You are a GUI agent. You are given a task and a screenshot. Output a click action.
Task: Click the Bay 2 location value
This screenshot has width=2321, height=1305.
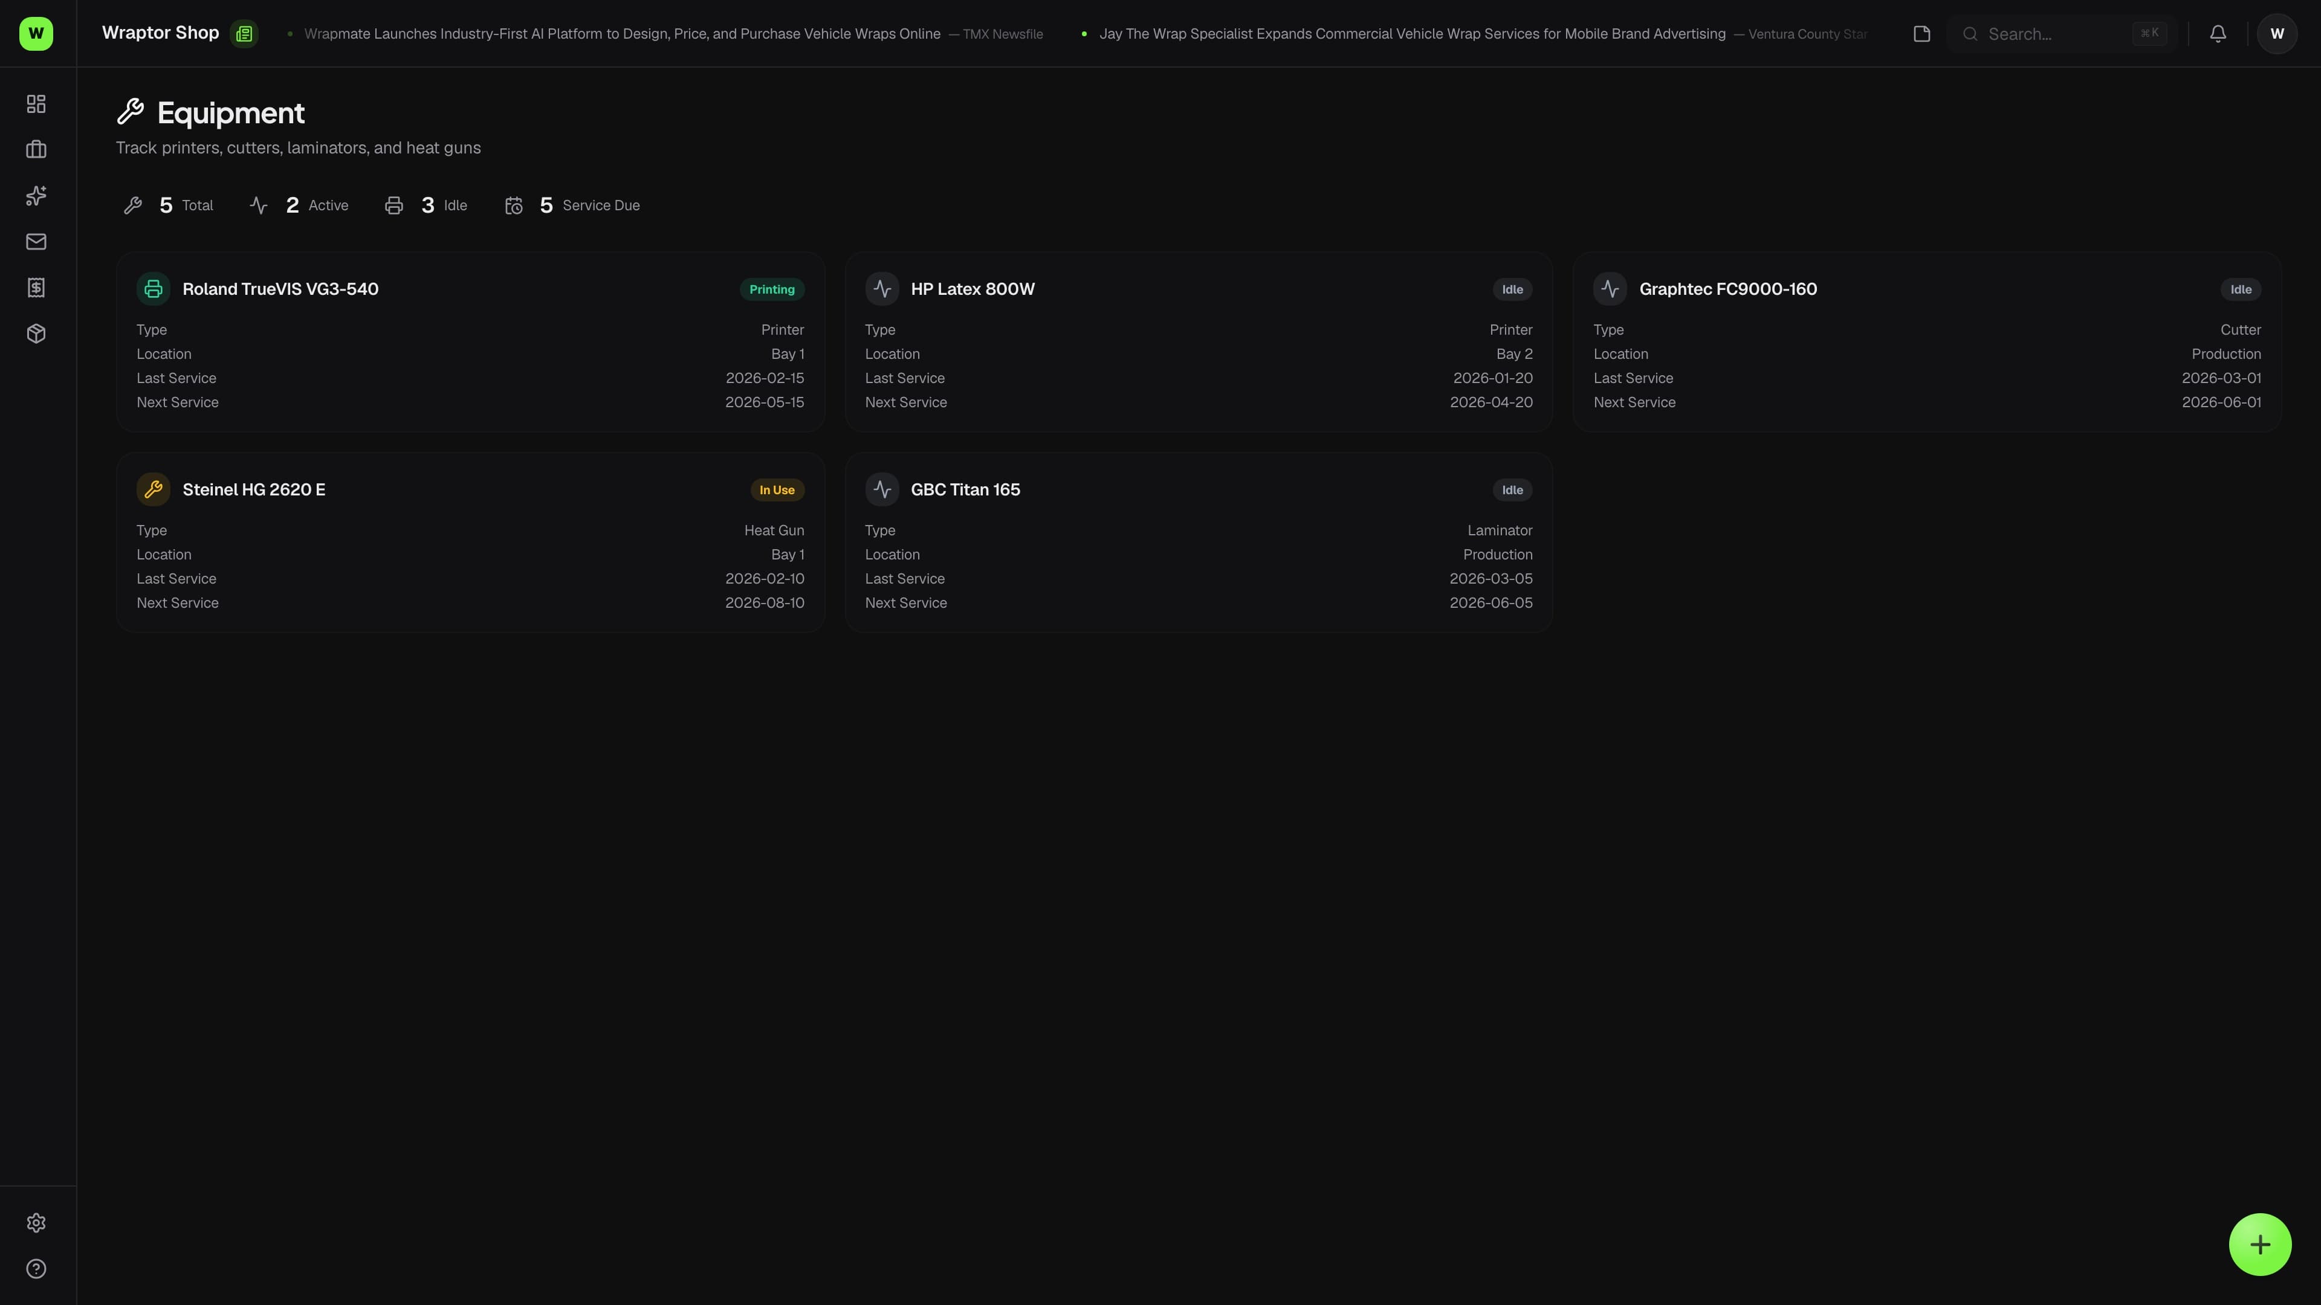[x=1515, y=354]
